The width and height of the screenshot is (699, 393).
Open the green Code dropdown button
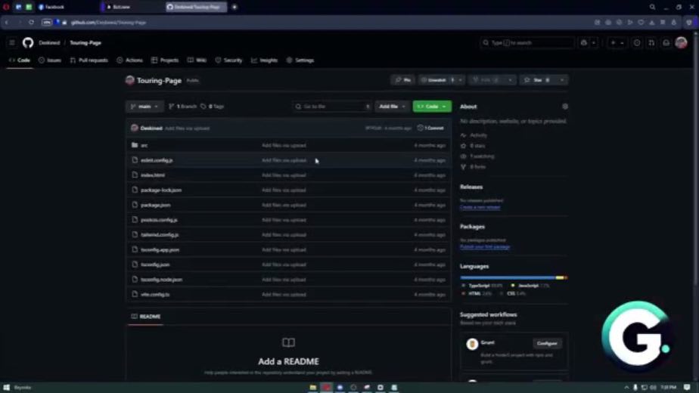[431, 107]
